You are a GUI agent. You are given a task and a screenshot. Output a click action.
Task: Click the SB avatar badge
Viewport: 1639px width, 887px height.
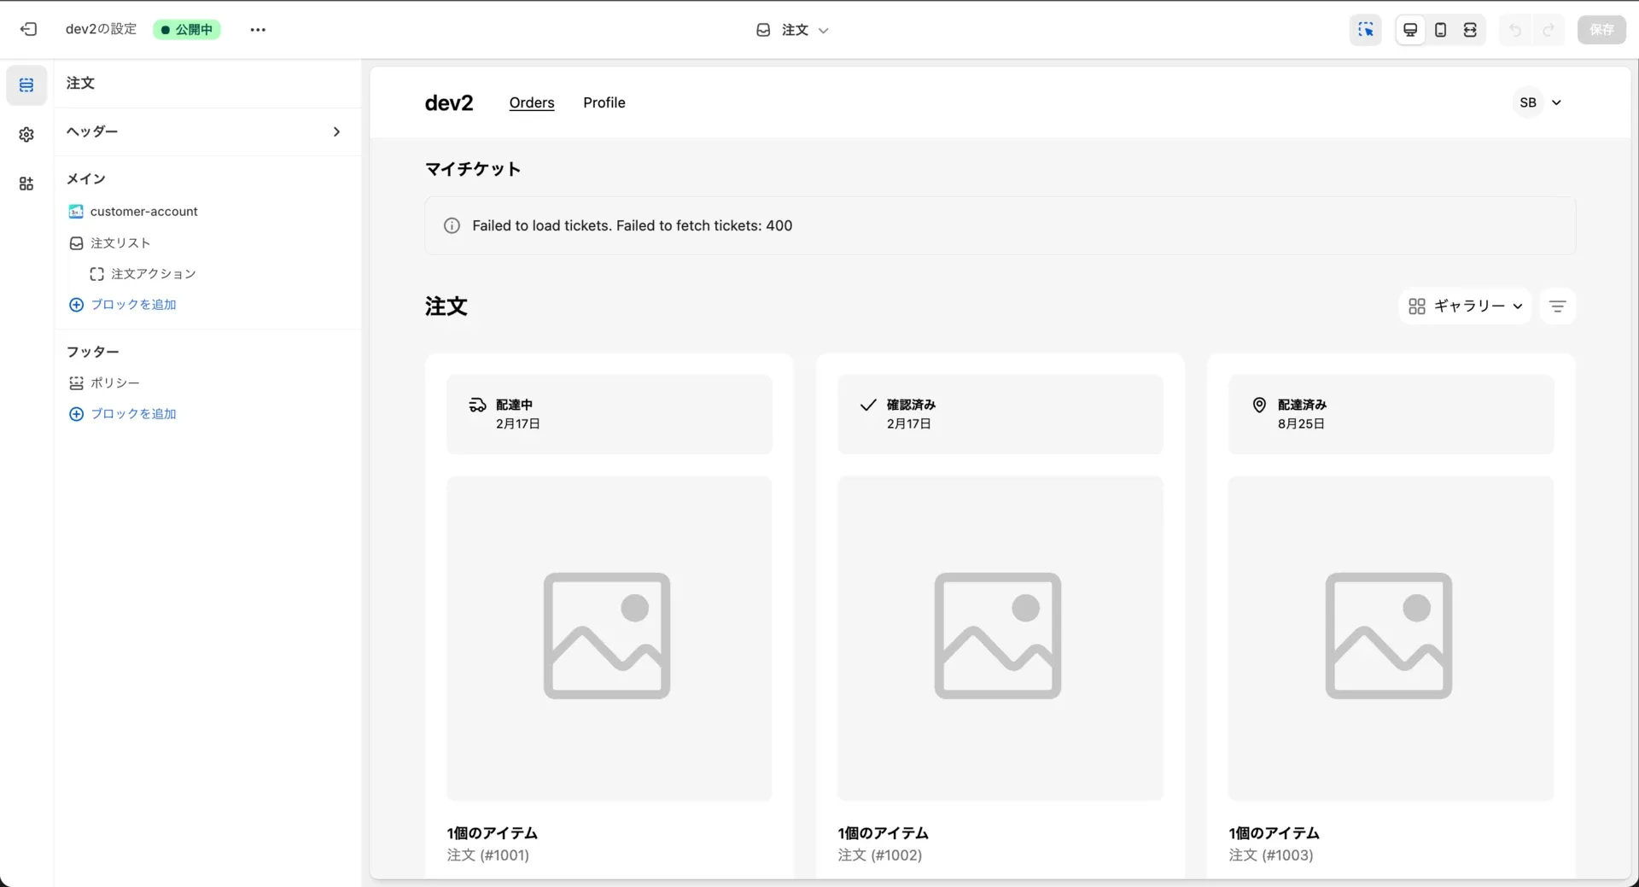(x=1528, y=102)
